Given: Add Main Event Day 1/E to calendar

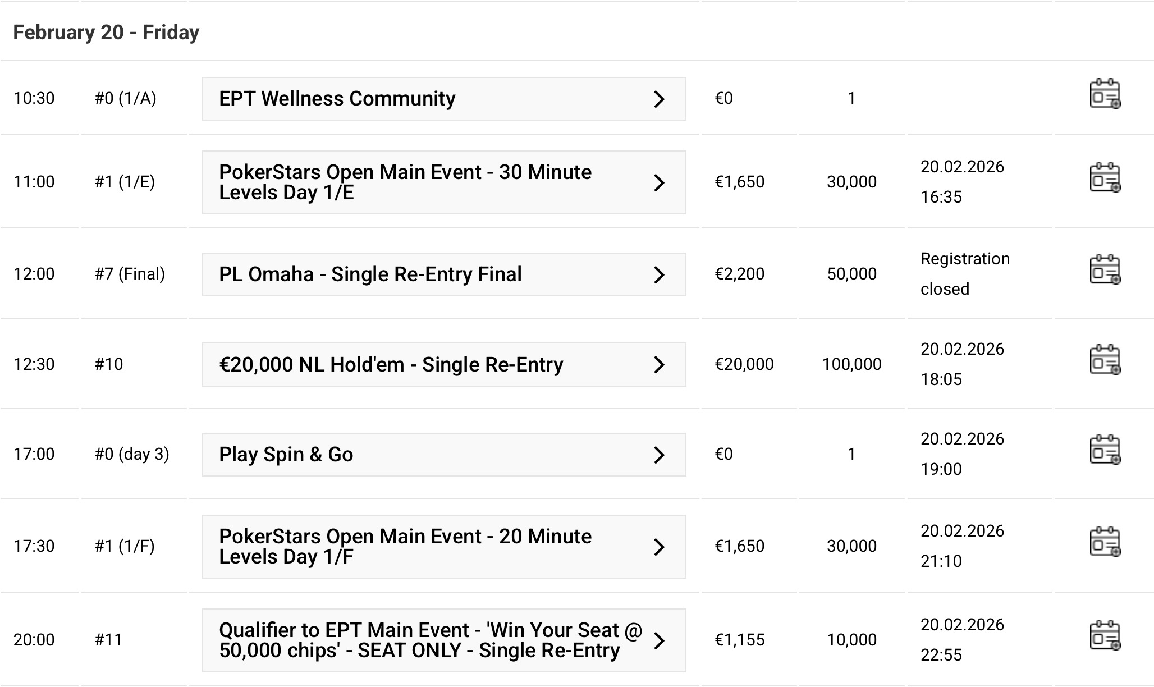Looking at the screenshot, I should (1104, 177).
